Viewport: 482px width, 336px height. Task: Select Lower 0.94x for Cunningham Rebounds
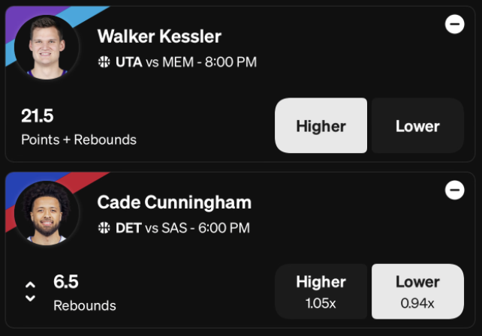[417, 292]
